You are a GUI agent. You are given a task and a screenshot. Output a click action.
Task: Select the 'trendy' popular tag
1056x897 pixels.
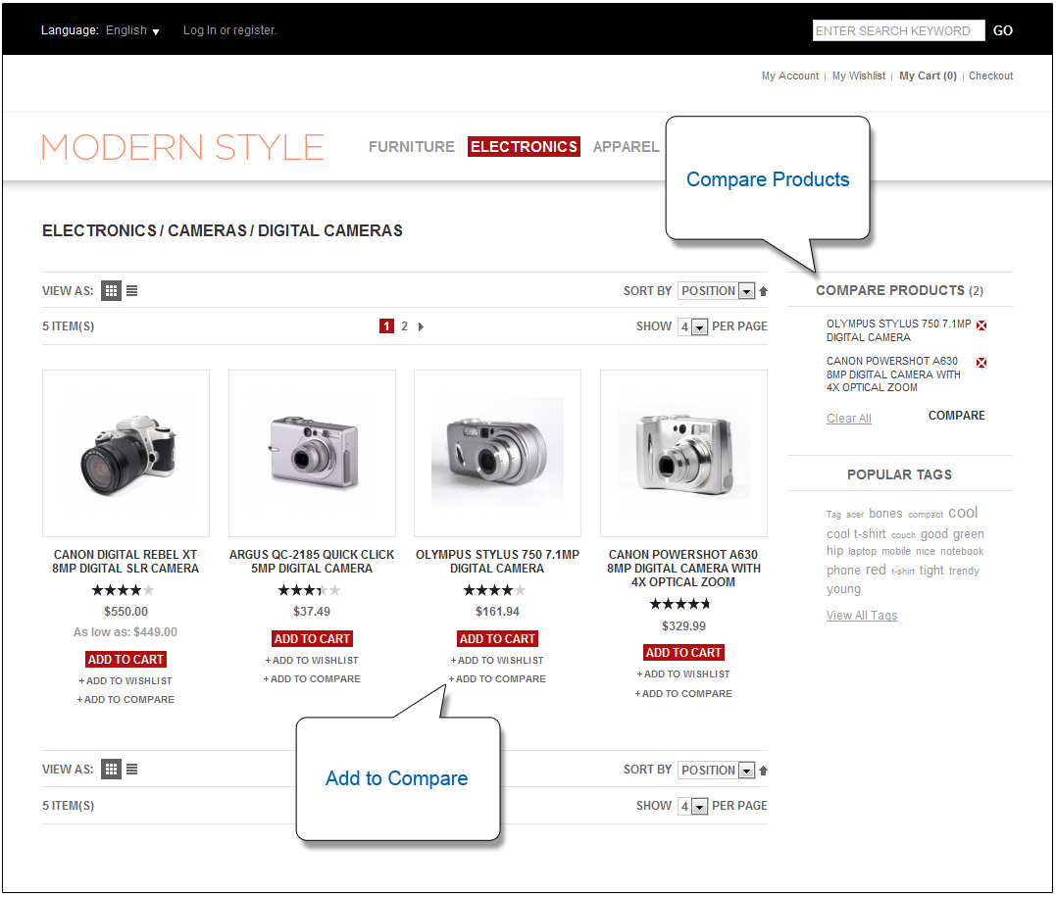pyautogui.click(x=964, y=572)
